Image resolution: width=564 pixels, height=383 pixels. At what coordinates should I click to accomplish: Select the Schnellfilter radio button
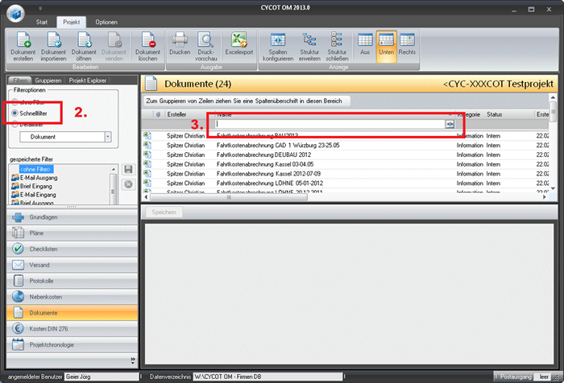click(15, 113)
